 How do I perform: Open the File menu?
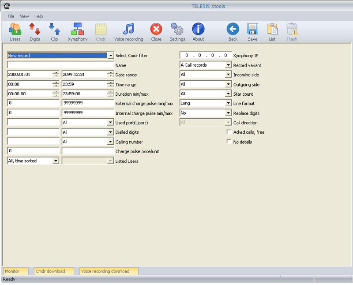(11, 16)
